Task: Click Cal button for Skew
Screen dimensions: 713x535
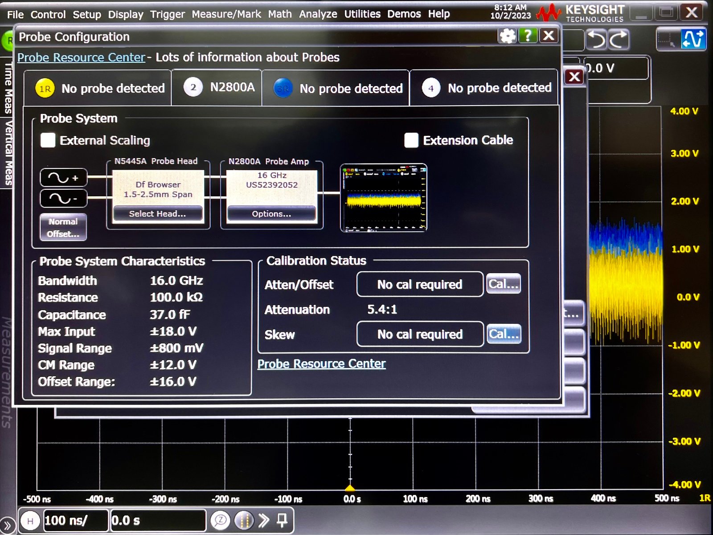Action: pyautogui.click(x=504, y=334)
